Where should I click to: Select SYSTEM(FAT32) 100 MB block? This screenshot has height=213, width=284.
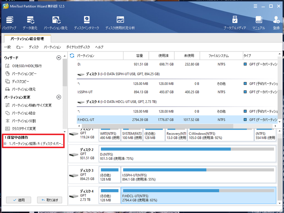tap(132, 135)
